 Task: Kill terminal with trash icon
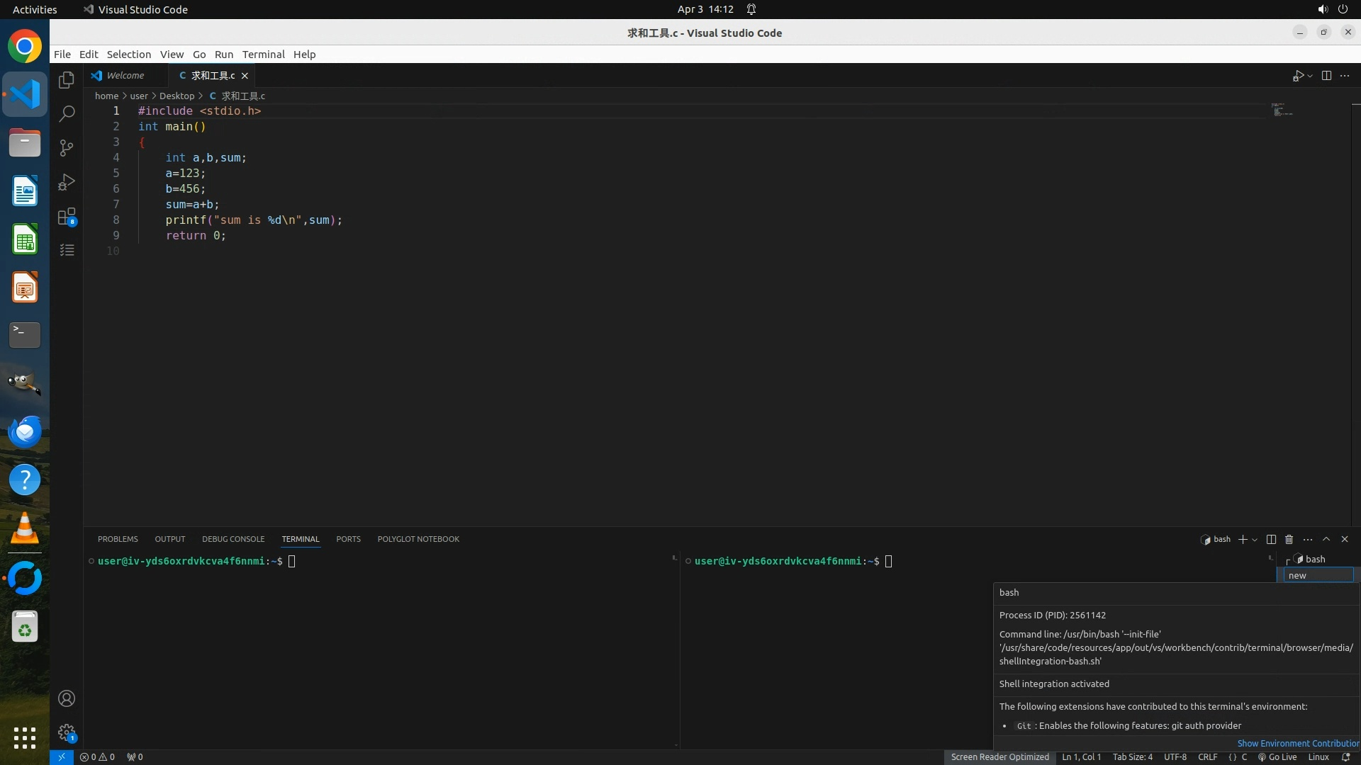[x=1289, y=540]
